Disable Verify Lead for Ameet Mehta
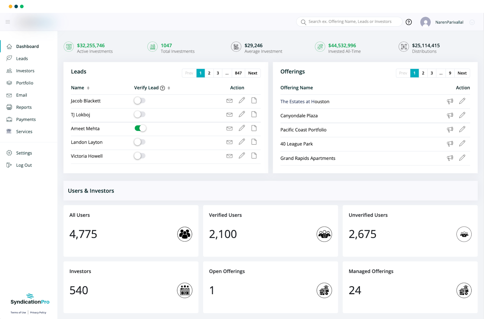This screenshot has height=319, width=484. coord(140,128)
